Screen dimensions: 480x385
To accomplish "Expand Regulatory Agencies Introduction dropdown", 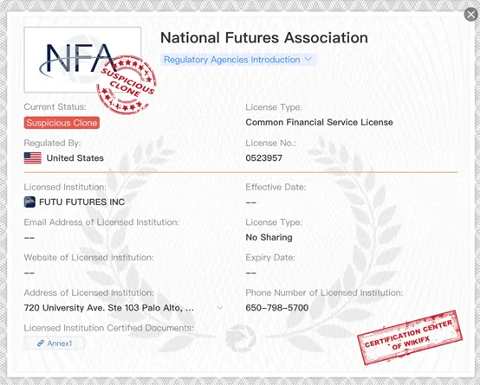I will (x=238, y=60).
